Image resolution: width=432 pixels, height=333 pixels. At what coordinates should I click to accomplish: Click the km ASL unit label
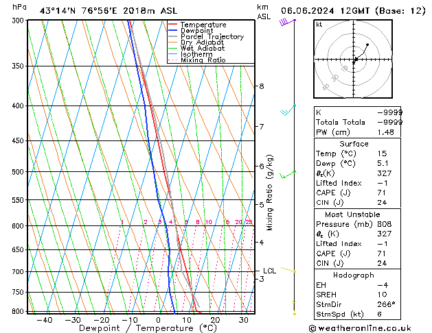tap(264, 12)
